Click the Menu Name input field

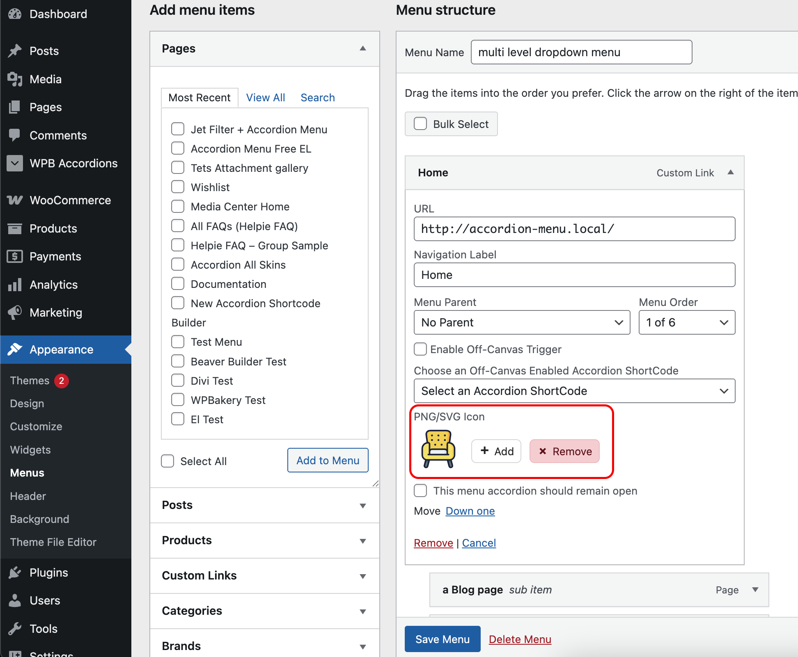[x=582, y=52]
